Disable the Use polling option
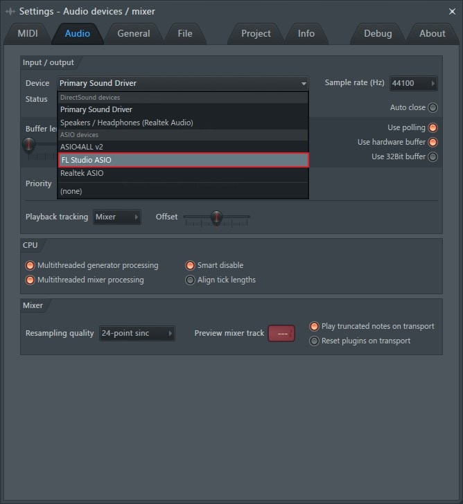 coord(433,128)
